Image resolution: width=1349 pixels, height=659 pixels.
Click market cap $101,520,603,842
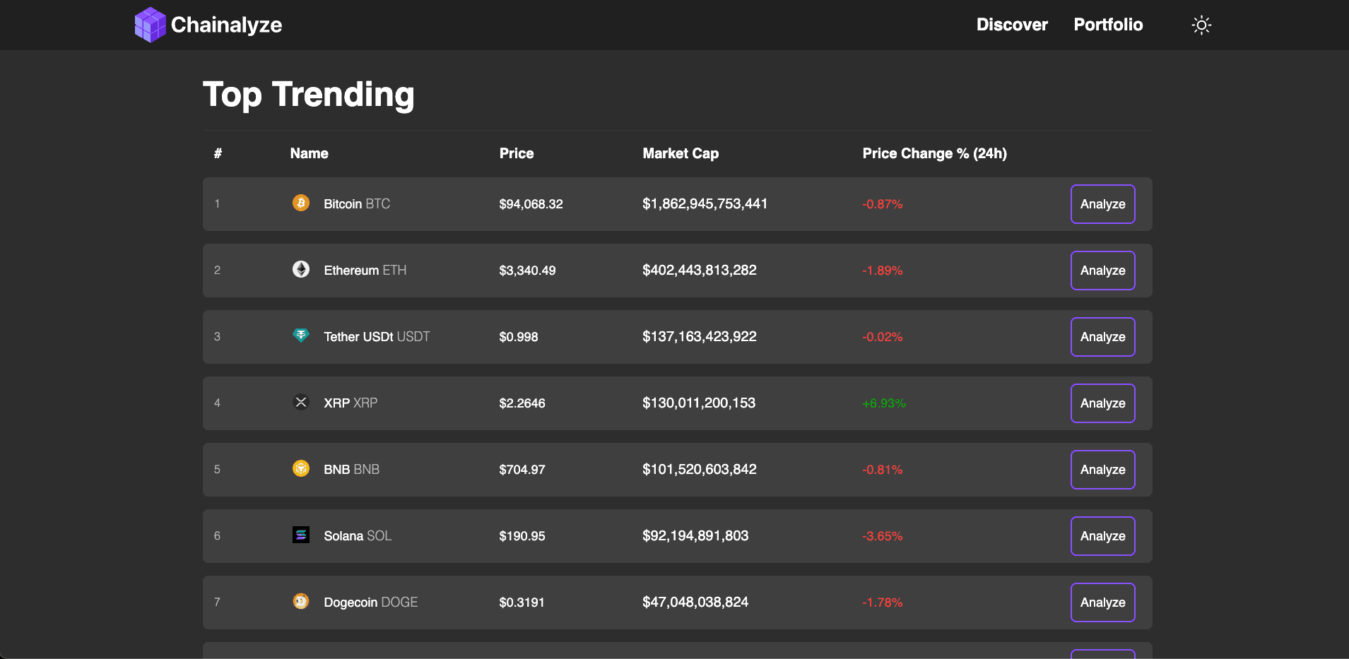[x=700, y=470]
